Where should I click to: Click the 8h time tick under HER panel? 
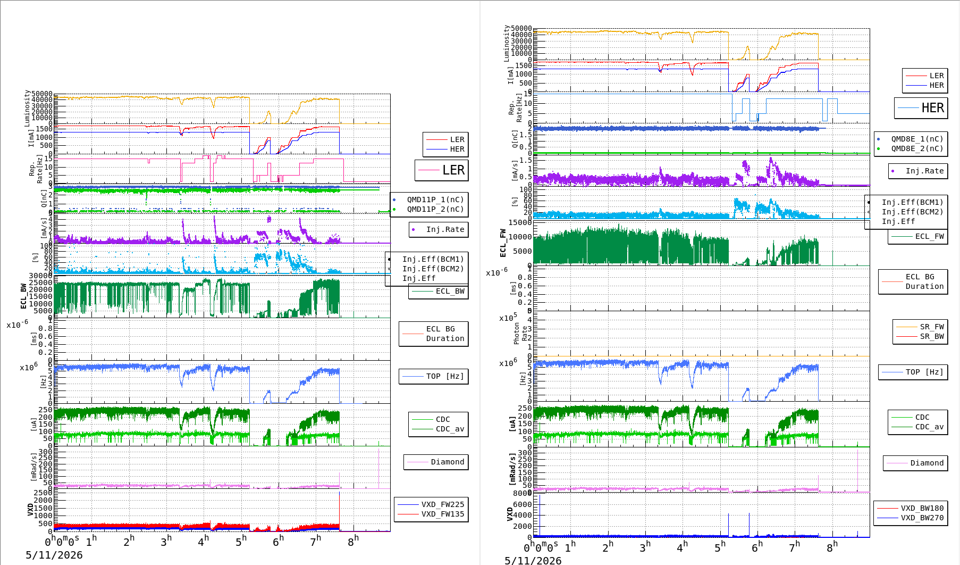(x=832, y=546)
